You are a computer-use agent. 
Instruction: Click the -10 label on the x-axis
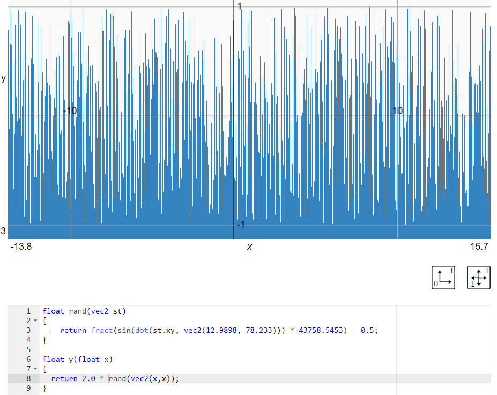pos(70,110)
